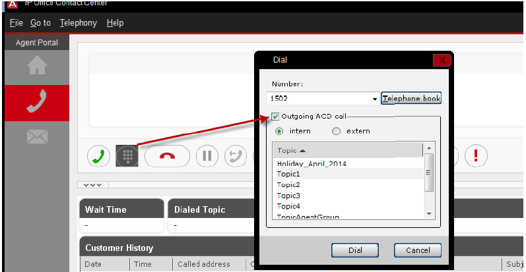Click the topic list scrollbar thumb
Screen dimensions: 526x272
pyautogui.click(x=429, y=173)
